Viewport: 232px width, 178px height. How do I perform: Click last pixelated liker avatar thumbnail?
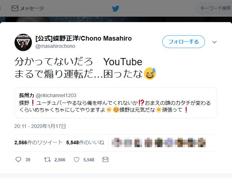point(202,142)
